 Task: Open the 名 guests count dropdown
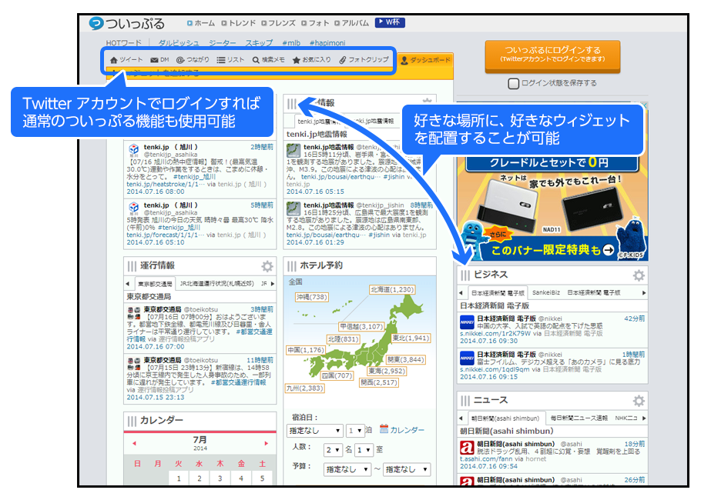[x=333, y=450]
